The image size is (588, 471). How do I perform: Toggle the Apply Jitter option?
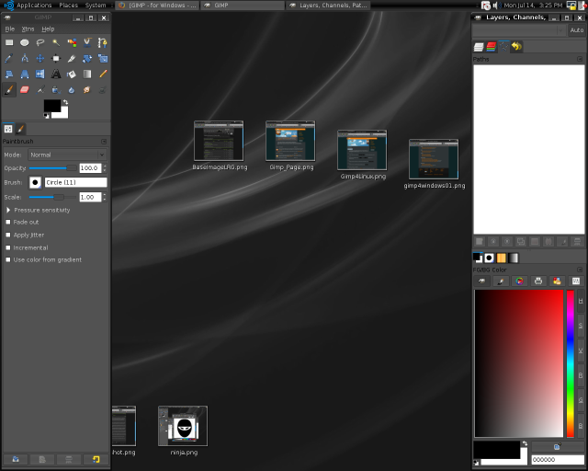point(8,235)
